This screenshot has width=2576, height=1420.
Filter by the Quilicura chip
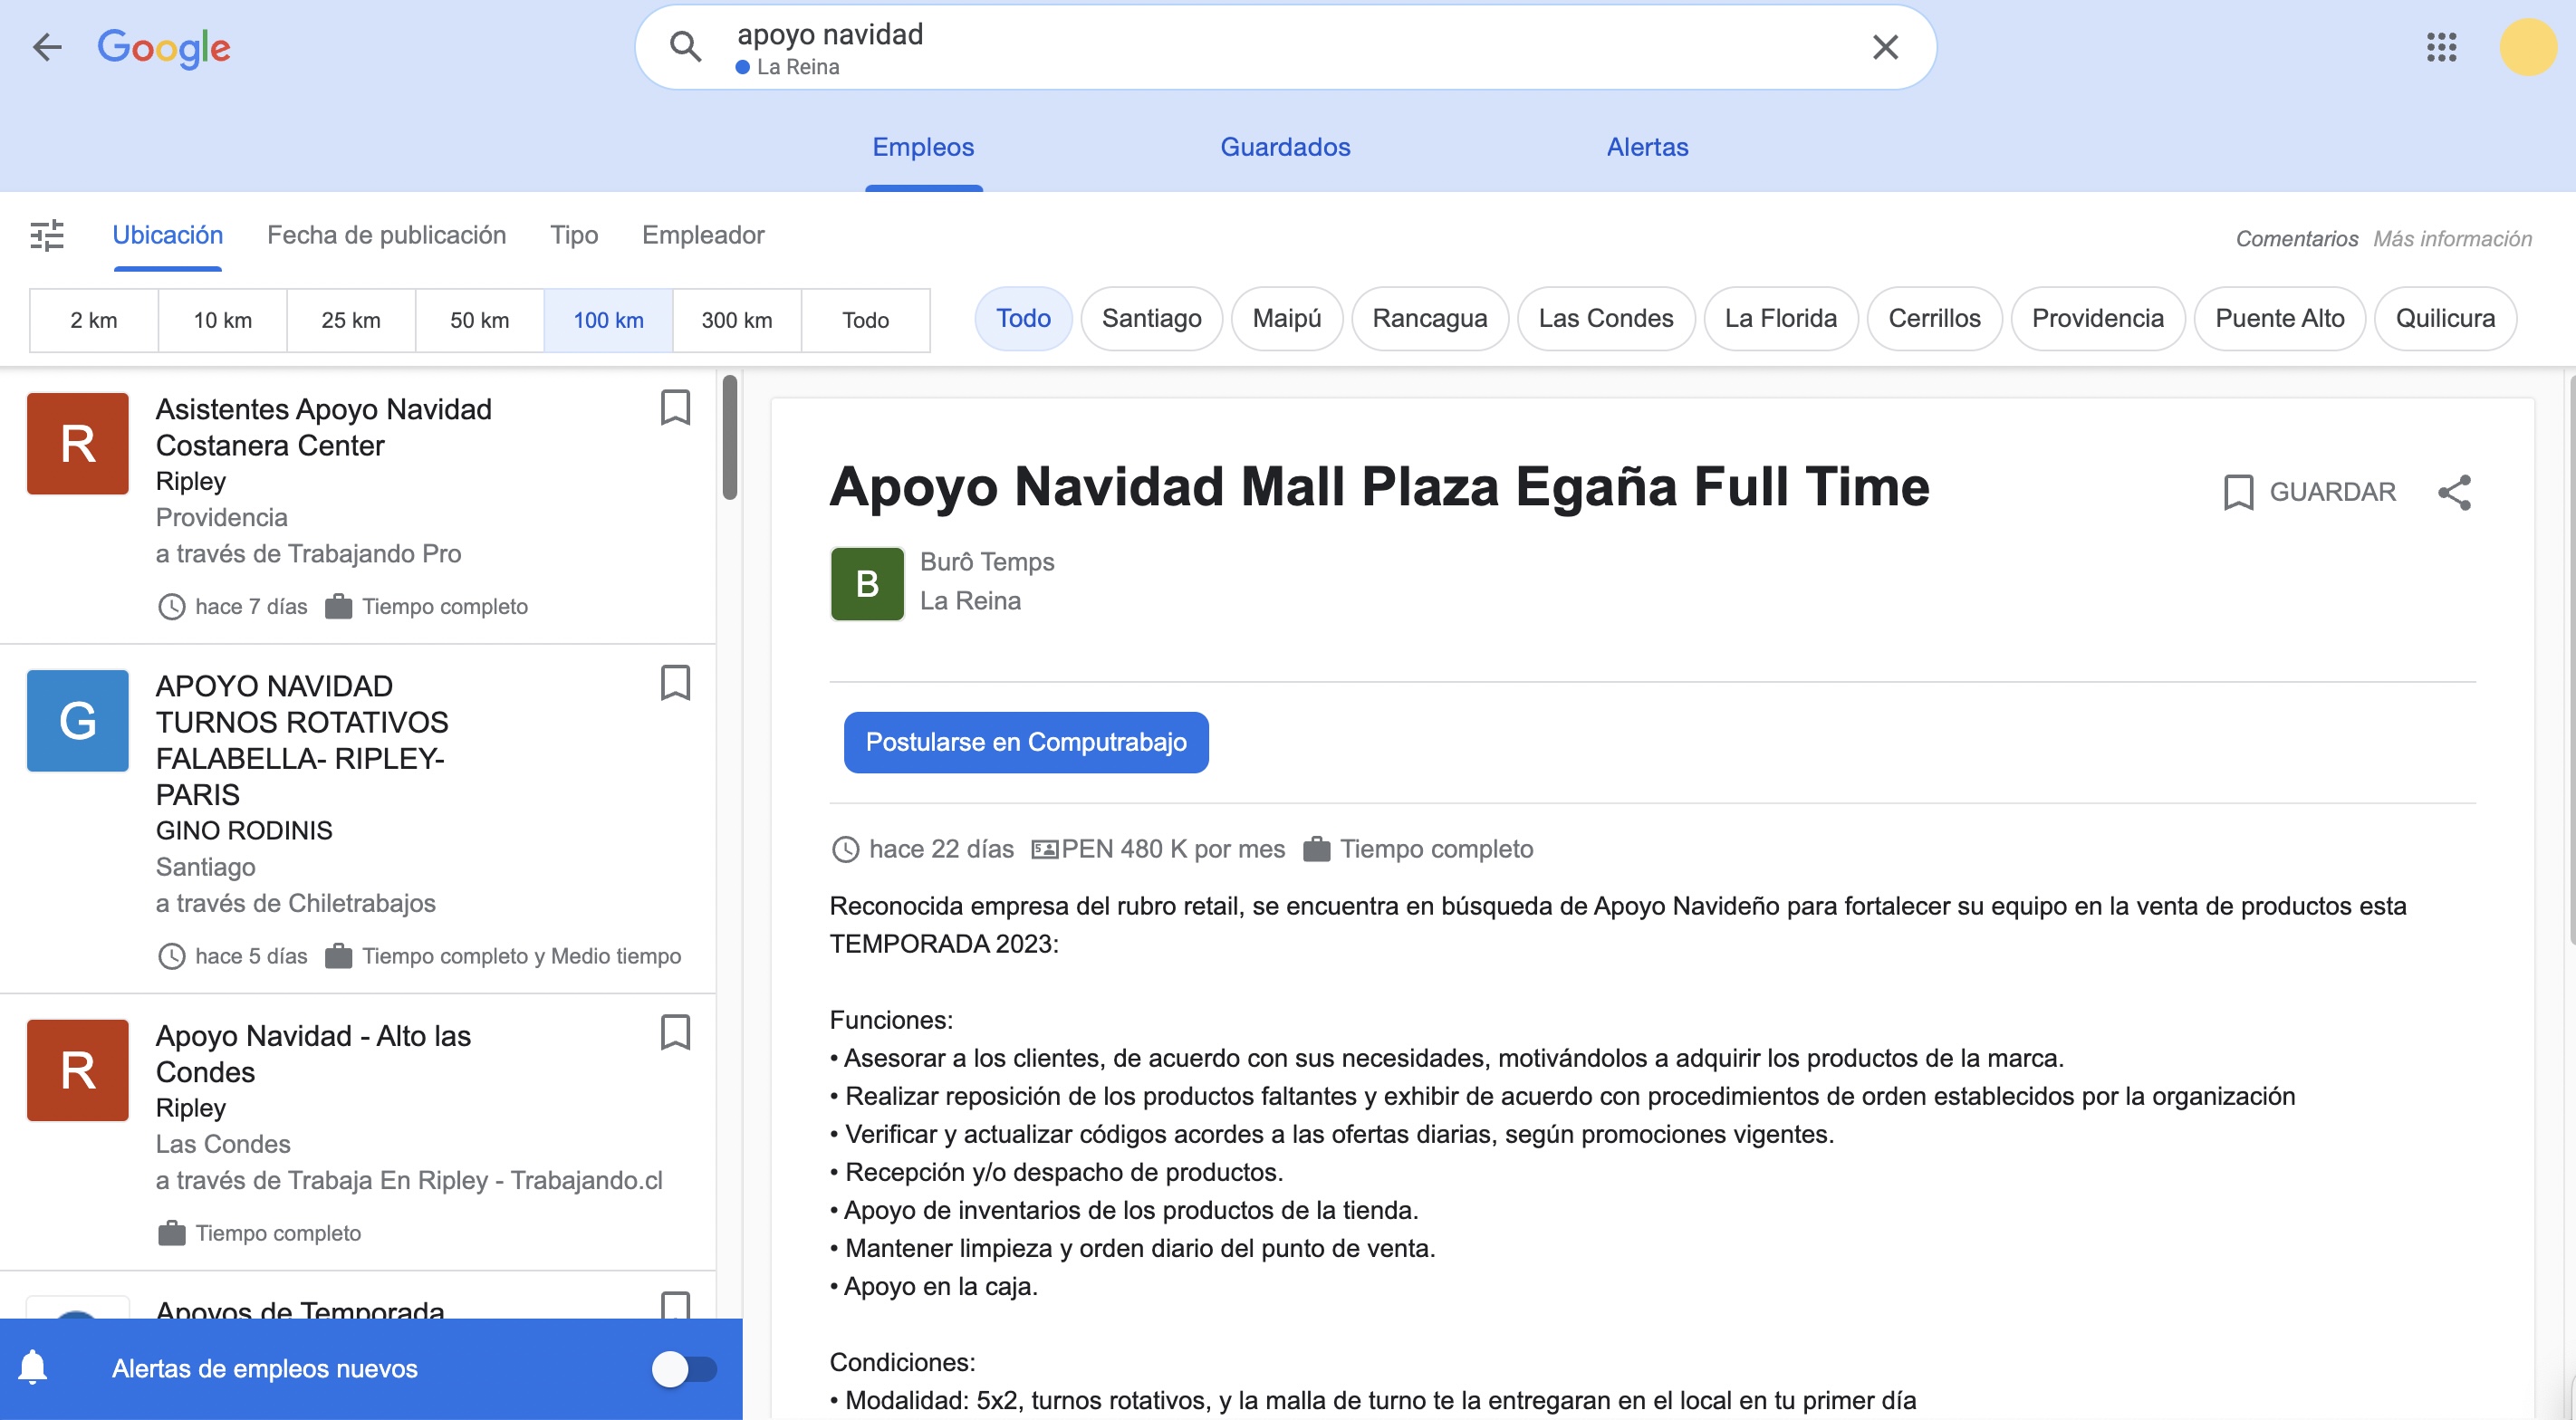pyautogui.click(x=2445, y=318)
